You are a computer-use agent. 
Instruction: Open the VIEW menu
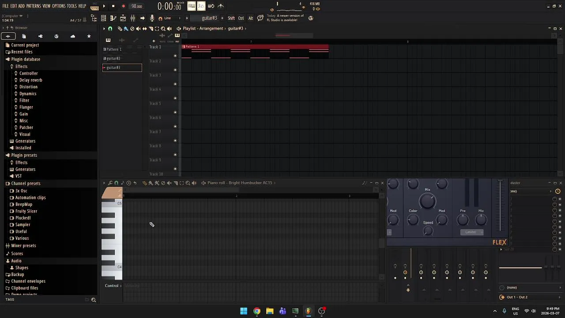pyautogui.click(x=46, y=6)
